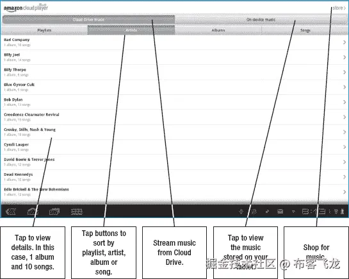Screen dimensions: 349x279
Task: Tap the chevron beside Billy Thorpe
Action: 345,72
